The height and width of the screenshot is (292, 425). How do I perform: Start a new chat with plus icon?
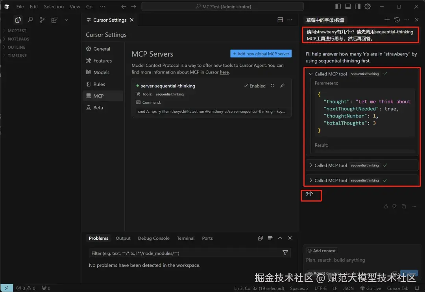coord(387,20)
